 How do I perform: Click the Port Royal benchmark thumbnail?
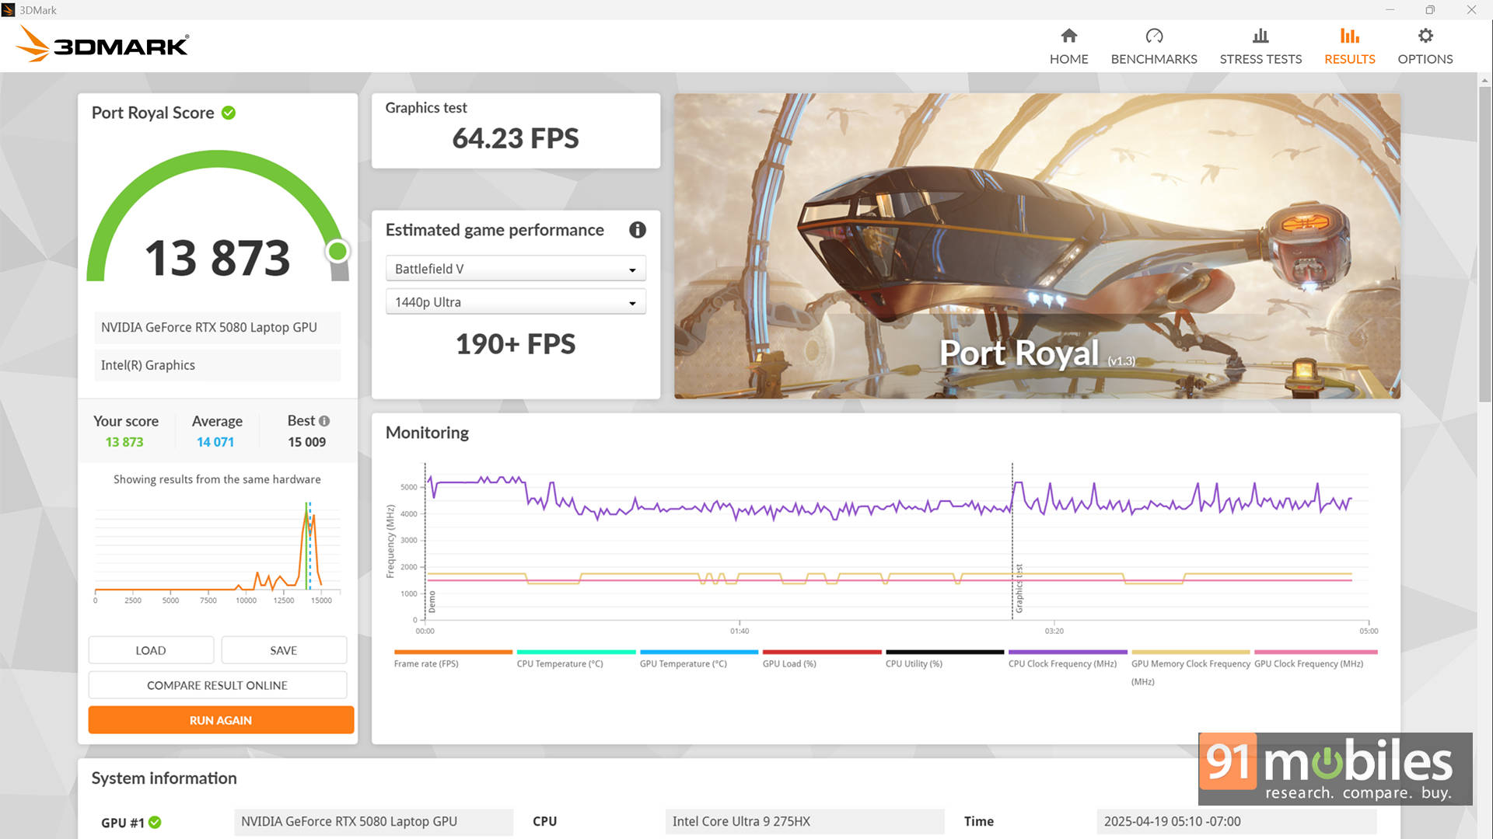[x=1037, y=246]
